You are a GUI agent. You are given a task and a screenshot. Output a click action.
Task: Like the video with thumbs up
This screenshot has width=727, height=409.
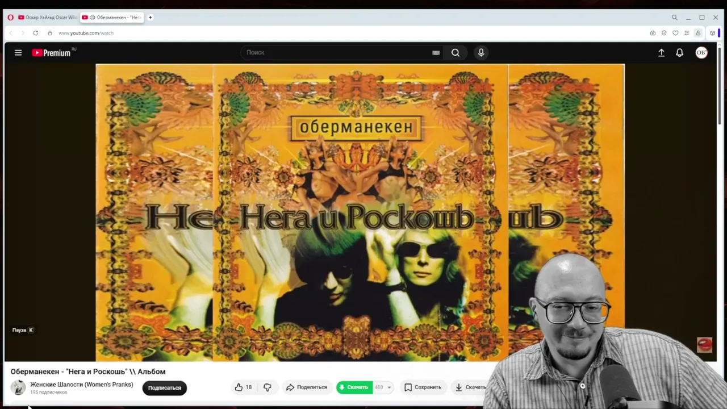(243, 387)
